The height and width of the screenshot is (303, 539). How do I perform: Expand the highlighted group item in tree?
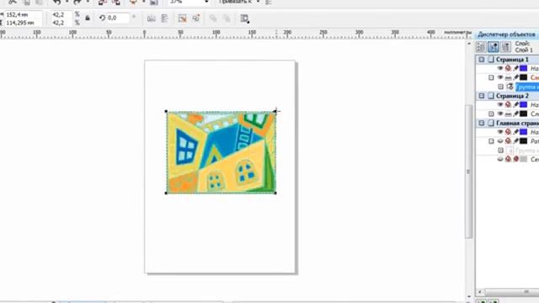click(501, 87)
